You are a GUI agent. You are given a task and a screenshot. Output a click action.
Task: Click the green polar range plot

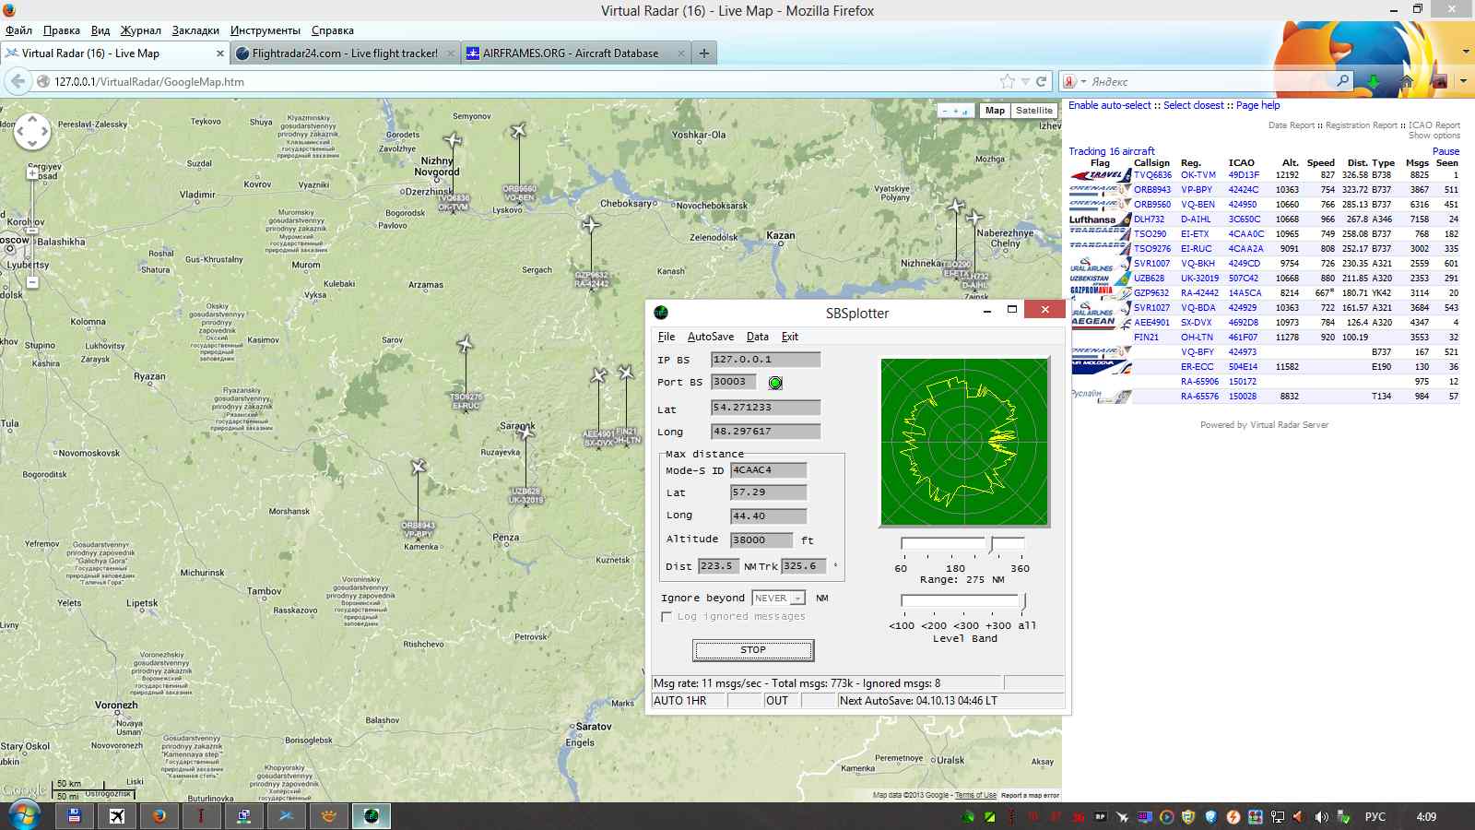[964, 442]
